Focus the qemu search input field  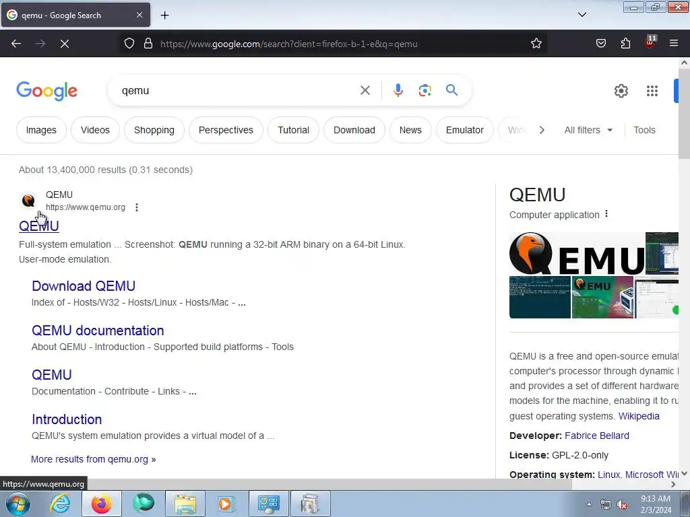coord(238,91)
